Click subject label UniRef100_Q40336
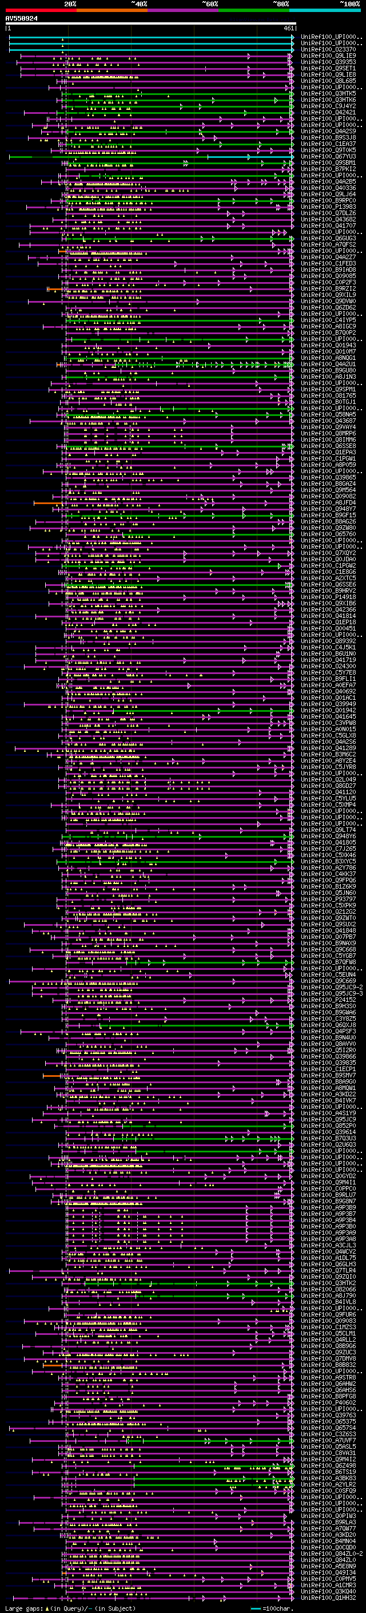 (x=328, y=188)
